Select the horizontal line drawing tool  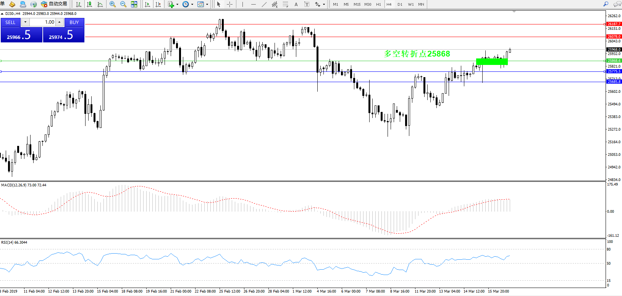[253, 4]
